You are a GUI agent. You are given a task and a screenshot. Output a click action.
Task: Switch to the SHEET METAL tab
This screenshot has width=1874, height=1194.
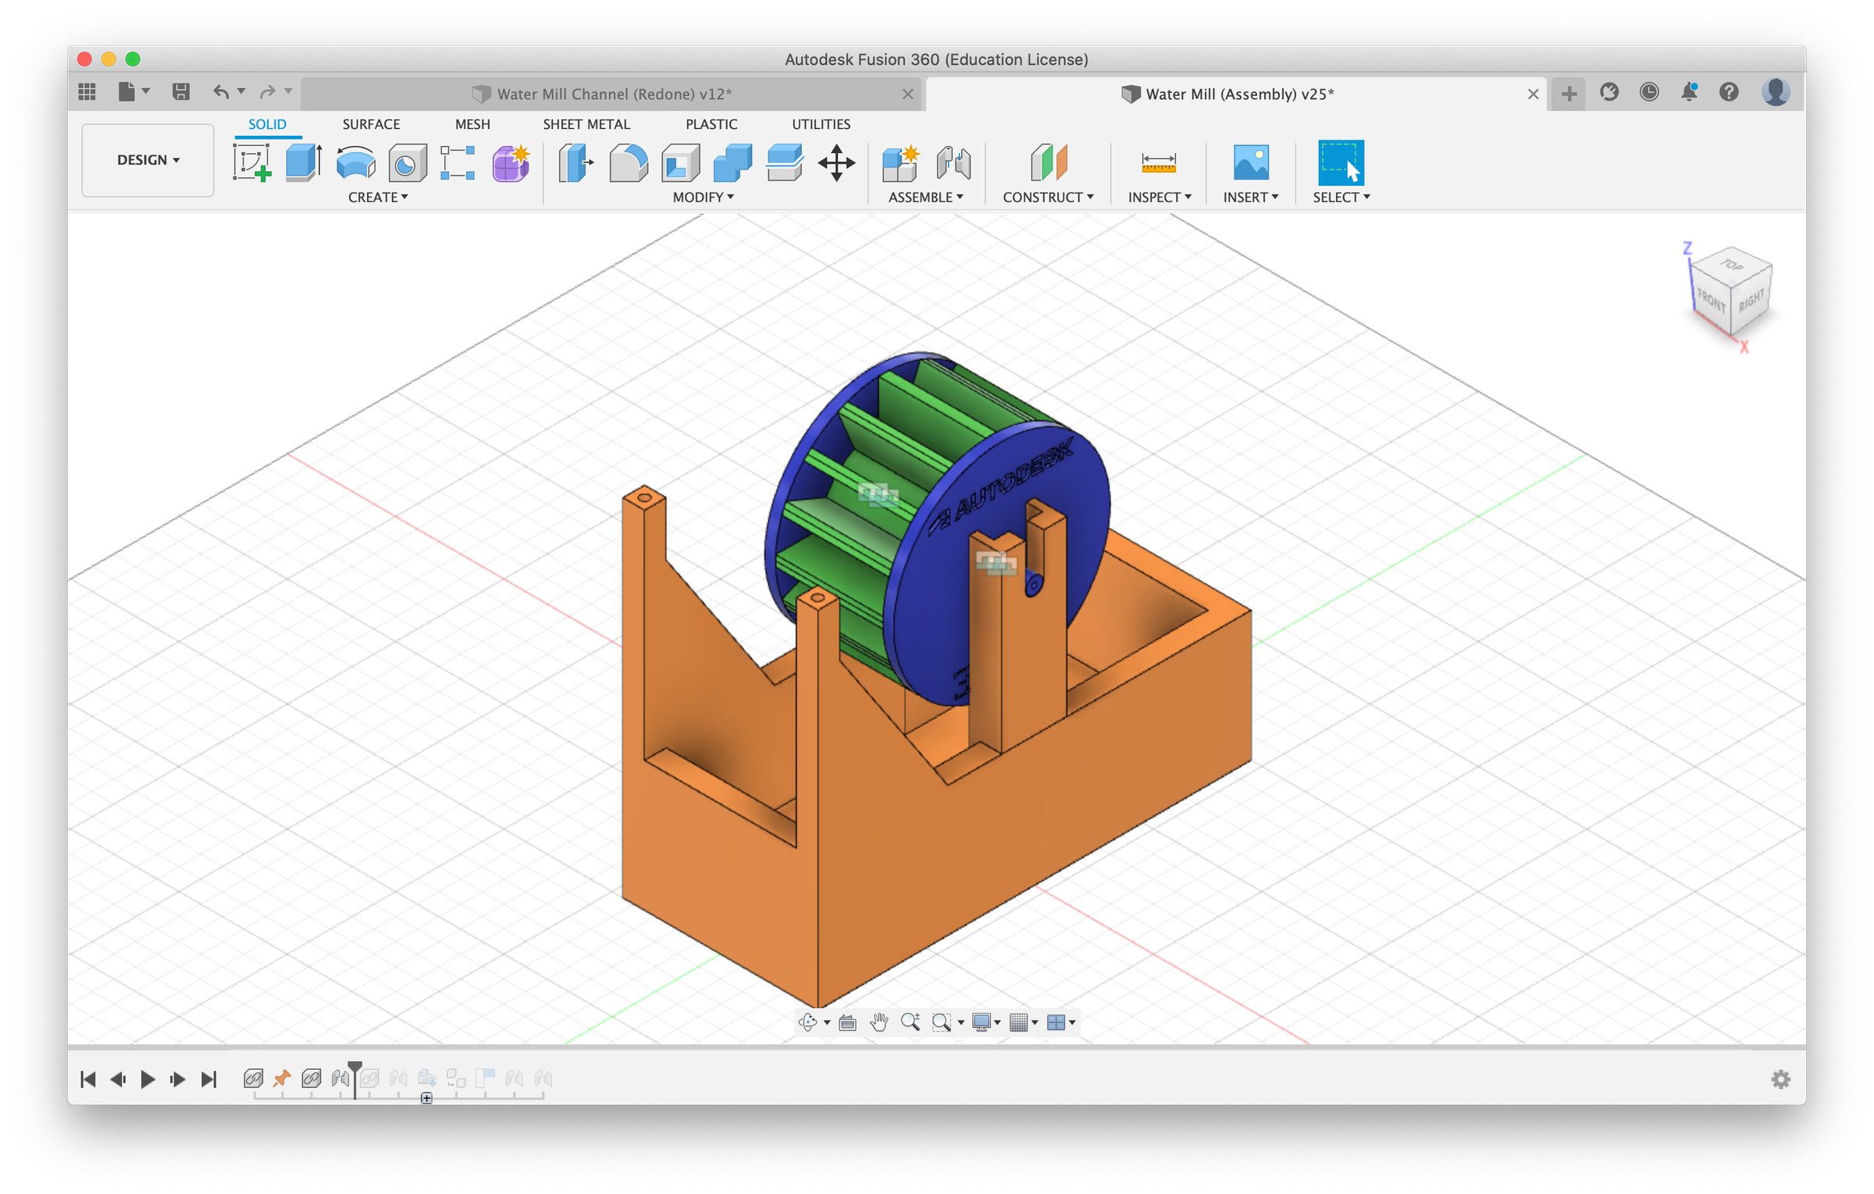pos(586,123)
